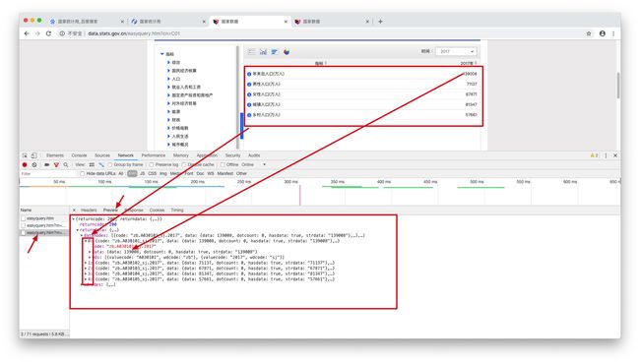Open the Memory panel tab

coord(181,155)
